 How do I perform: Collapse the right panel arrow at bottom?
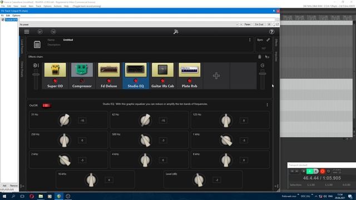(x=276, y=186)
